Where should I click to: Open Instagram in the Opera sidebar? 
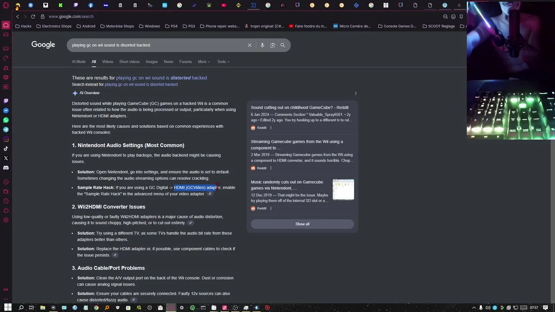(6, 139)
